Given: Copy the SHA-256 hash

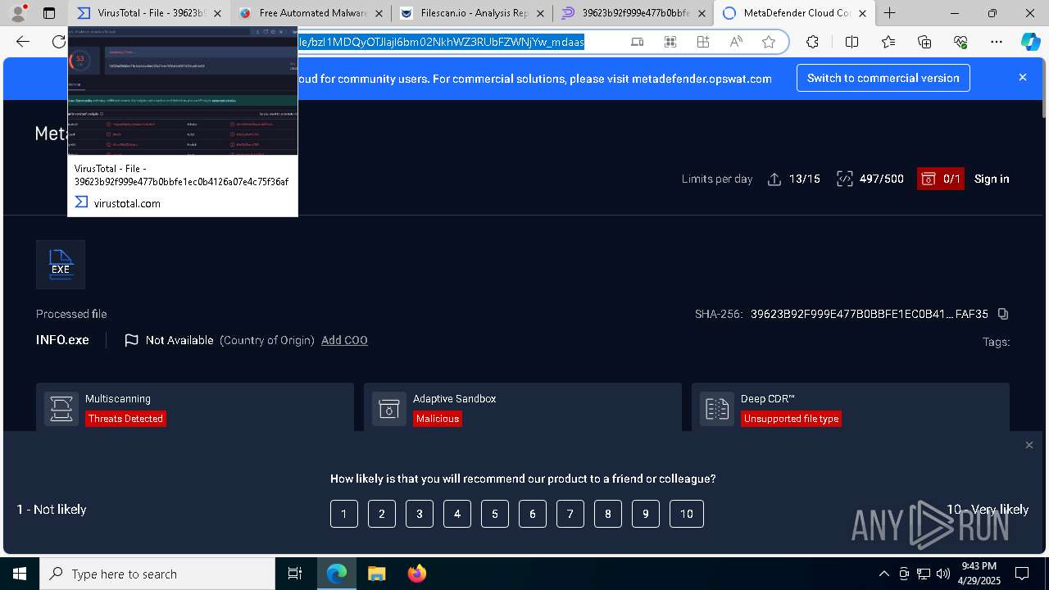Looking at the screenshot, I should (1003, 314).
